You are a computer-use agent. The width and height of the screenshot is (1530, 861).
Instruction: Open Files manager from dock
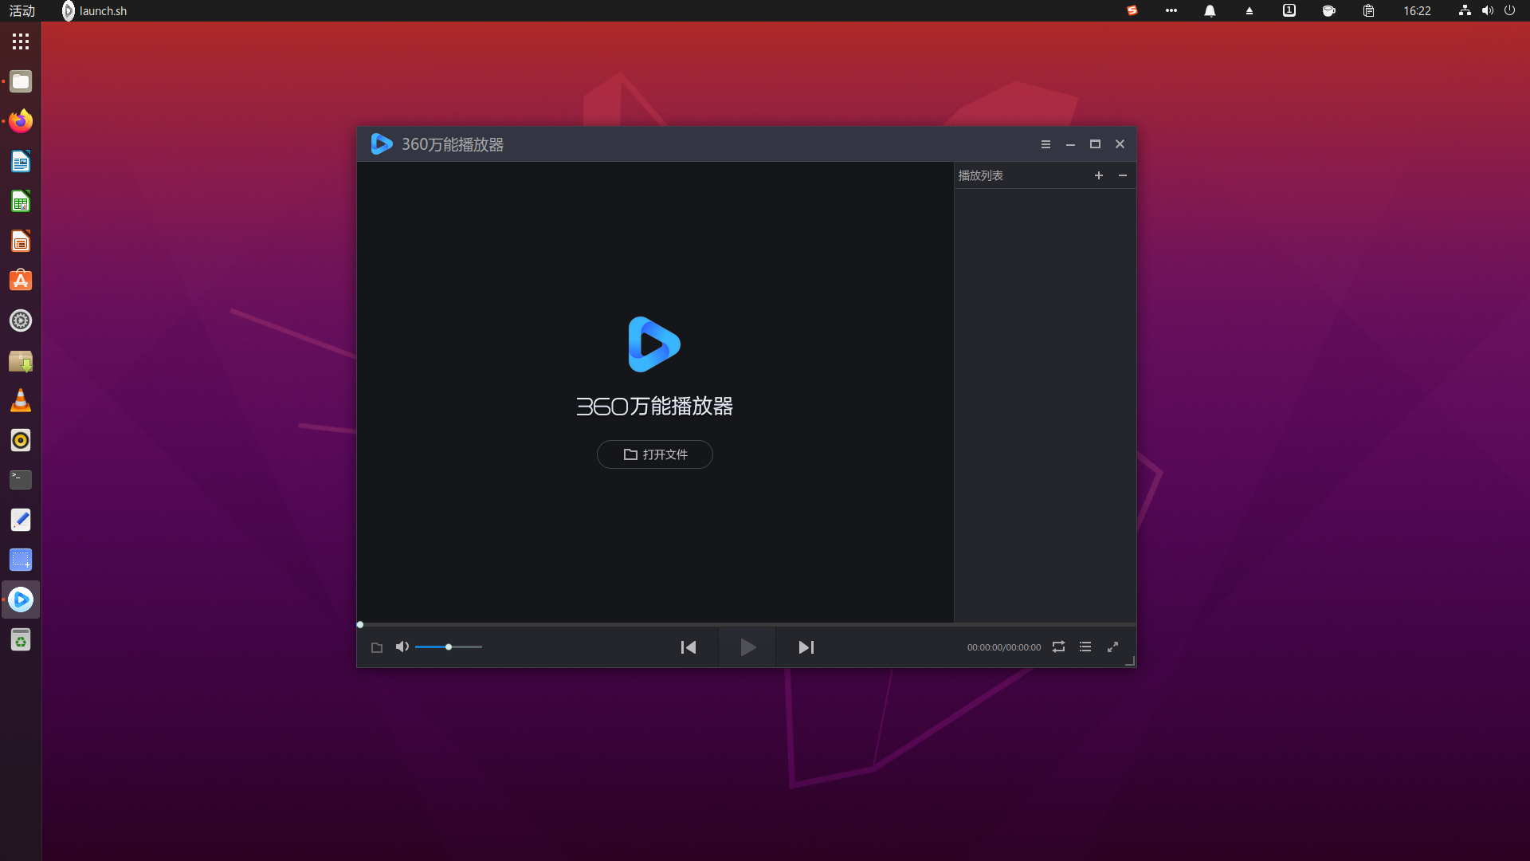click(x=21, y=81)
